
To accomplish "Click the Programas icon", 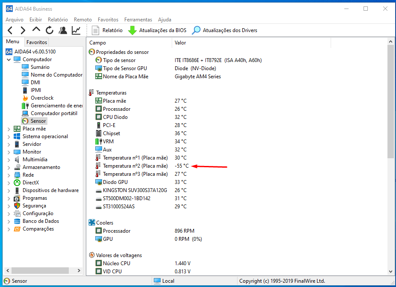I will point(17,198).
